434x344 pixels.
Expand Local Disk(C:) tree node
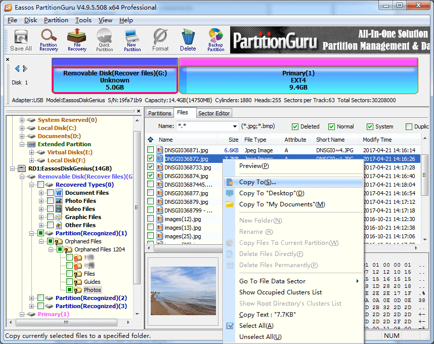pos(22,128)
